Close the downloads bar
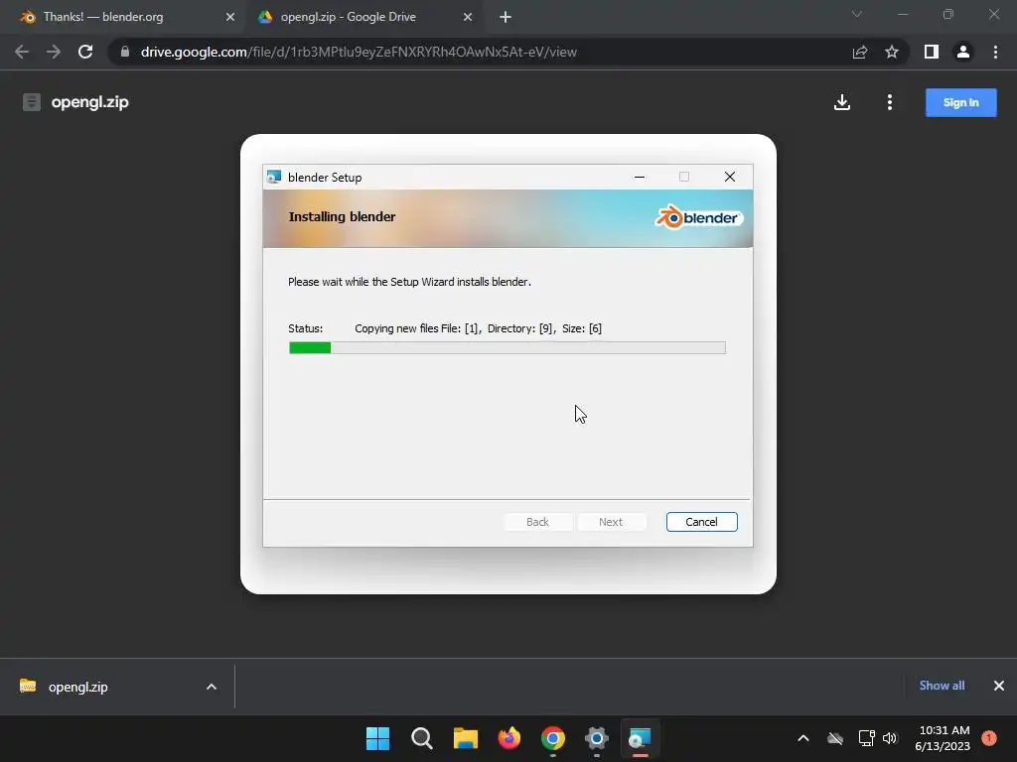1017x762 pixels. click(999, 686)
